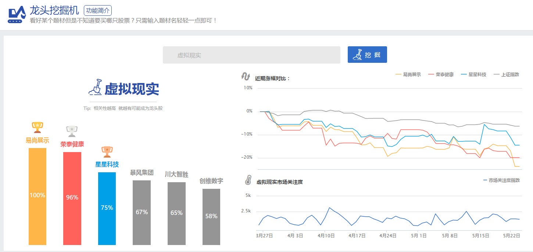Click the thermometer icon beside 市场关注度
Screen dimensions: 533x252
click(248, 180)
